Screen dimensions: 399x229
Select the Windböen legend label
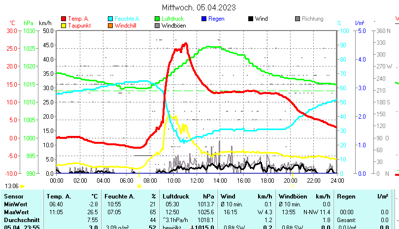(173, 26)
